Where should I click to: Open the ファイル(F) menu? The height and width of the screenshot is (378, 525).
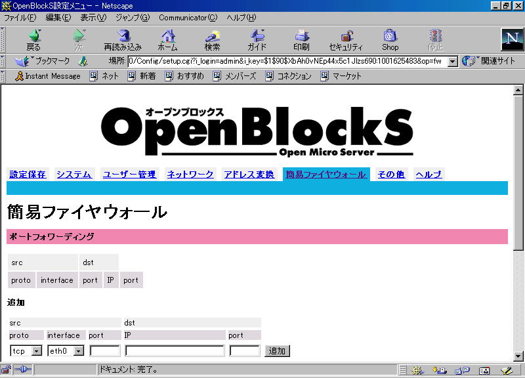pyautogui.click(x=20, y=18)
